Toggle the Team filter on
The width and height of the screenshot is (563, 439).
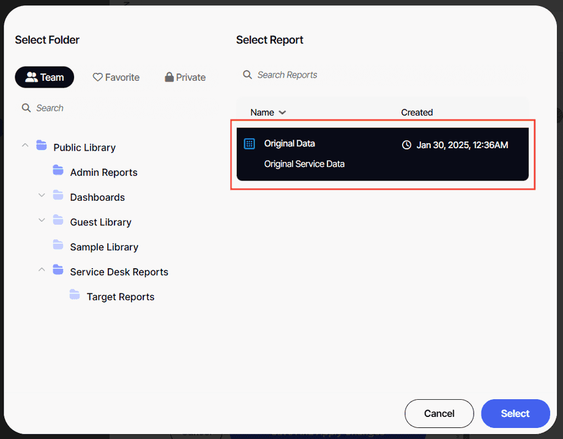44,77
